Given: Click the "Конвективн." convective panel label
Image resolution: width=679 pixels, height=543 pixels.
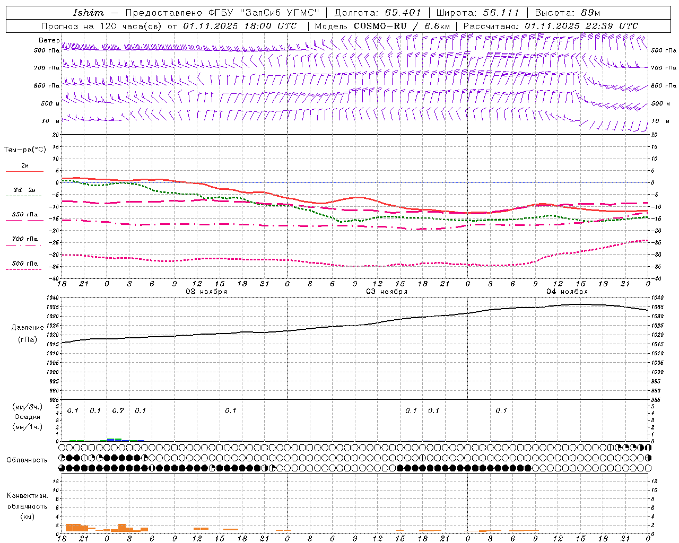Looking at the screenshot, I should coord(27,496).
